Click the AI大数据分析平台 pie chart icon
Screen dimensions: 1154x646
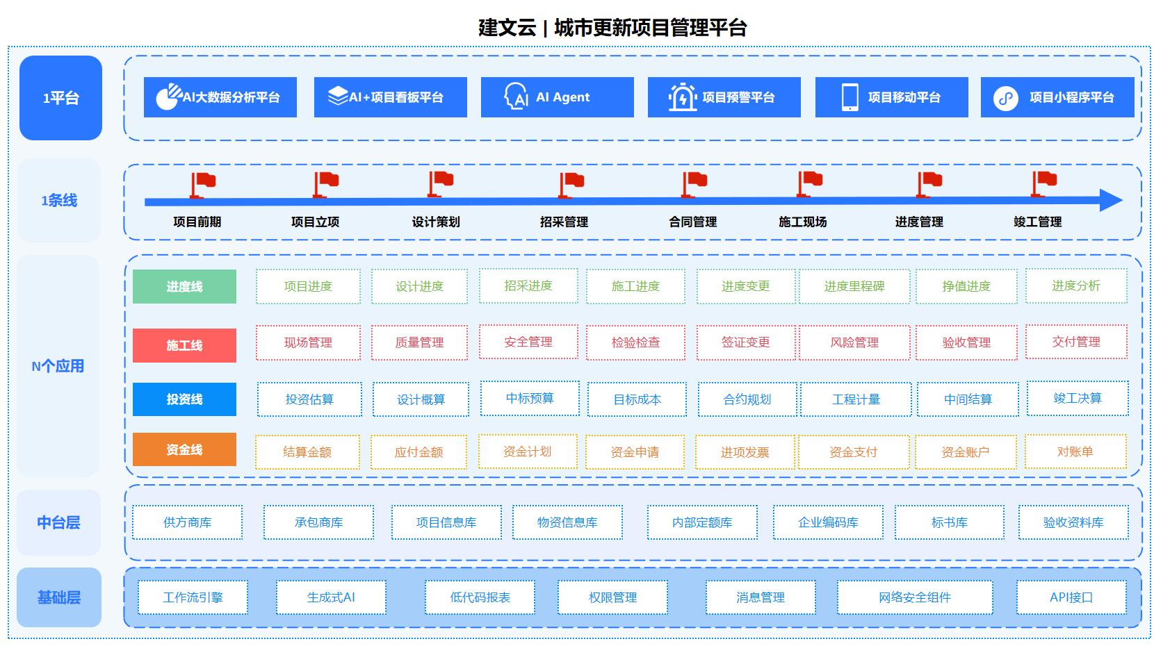coord(167,97)
